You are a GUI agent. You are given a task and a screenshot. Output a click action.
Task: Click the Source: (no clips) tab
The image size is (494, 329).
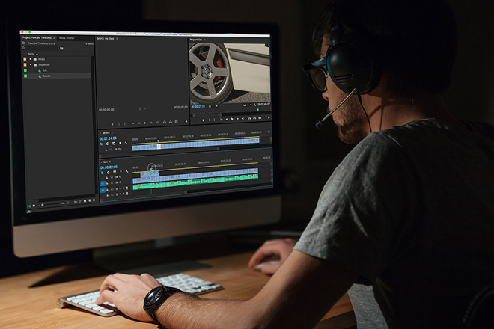pos(106,38)
